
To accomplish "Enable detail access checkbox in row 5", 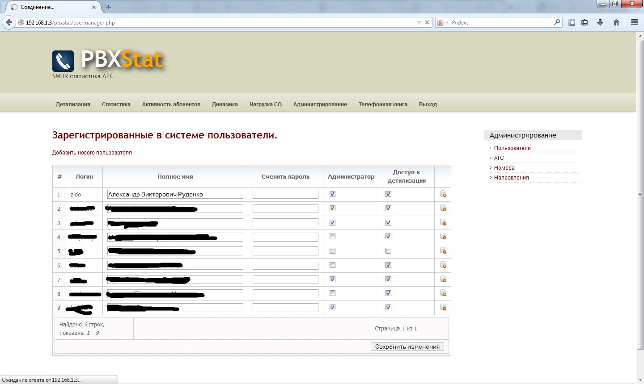I will point(388,250).
